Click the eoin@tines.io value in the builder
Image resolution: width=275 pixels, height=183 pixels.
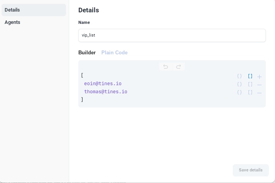(103, 84)
